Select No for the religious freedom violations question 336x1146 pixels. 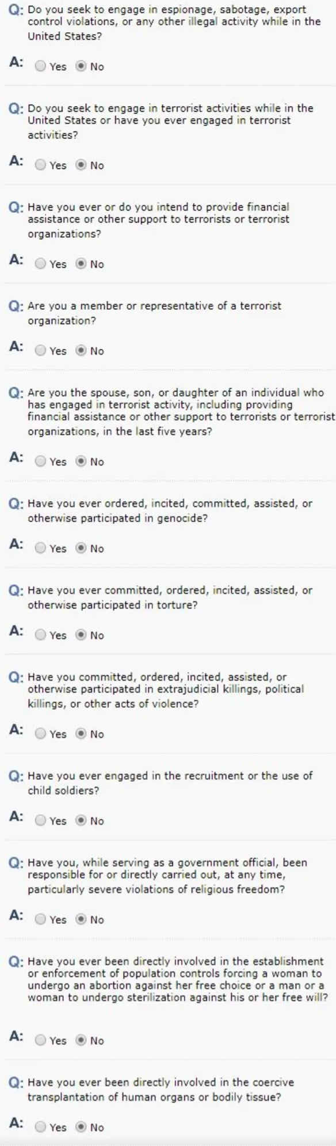coord(80,920)
